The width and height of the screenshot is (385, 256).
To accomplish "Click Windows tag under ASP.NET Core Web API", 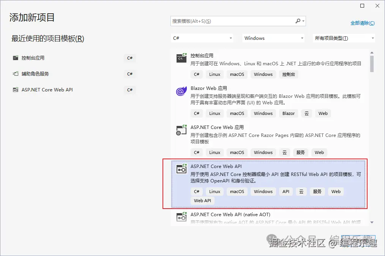I will [263, 192].
